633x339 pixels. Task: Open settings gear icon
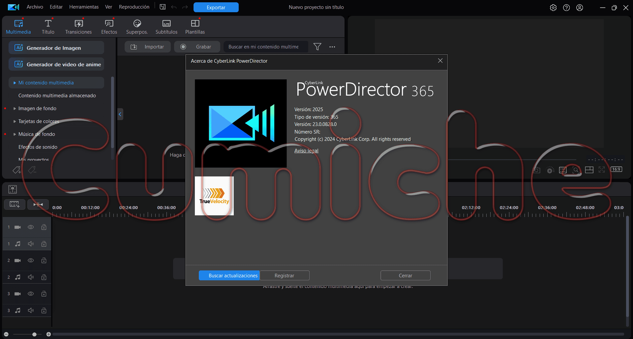click(553, 8)
